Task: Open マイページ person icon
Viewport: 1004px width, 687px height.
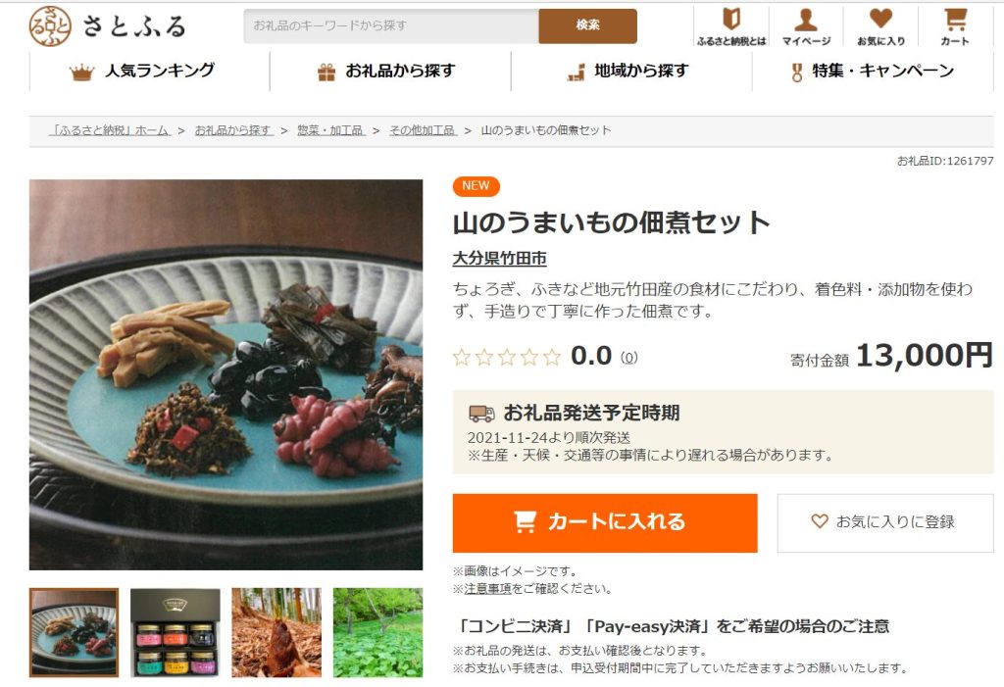Action: click(x=806, y=26)
